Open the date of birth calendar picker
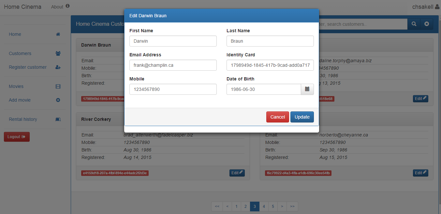The width and height of the screenshot is (441, 214). tap(307, 89)
